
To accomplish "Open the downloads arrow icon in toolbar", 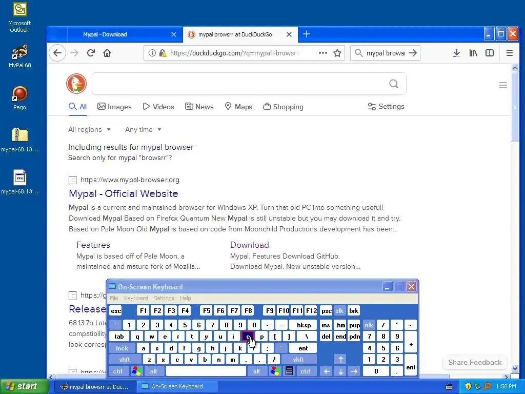I will pyautogui.click(x=456, y=53).
